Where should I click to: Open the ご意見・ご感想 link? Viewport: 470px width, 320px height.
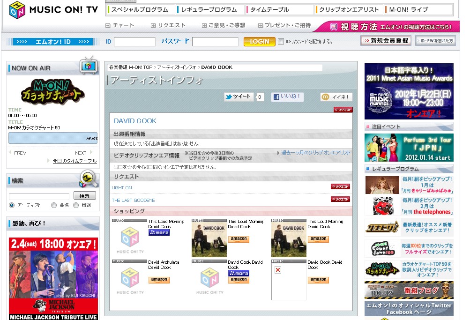pos(224,25)
